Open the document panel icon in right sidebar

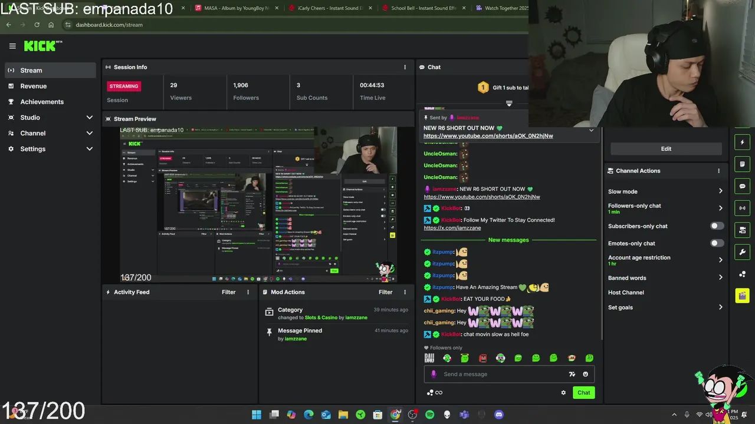(742, 164)
